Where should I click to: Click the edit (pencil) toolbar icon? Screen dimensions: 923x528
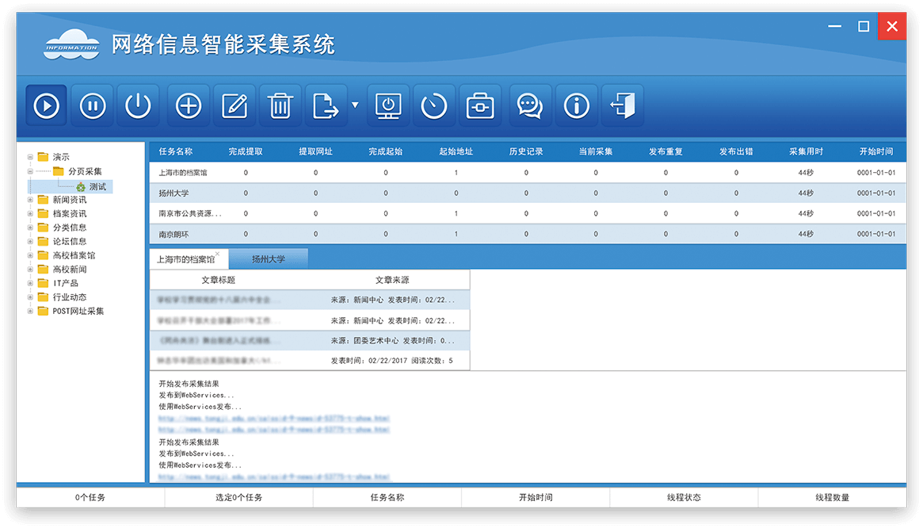coord(235,105)
